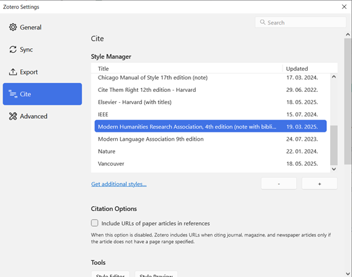
Task: Click style list scroll down arrow
Action: pos(334,169)
